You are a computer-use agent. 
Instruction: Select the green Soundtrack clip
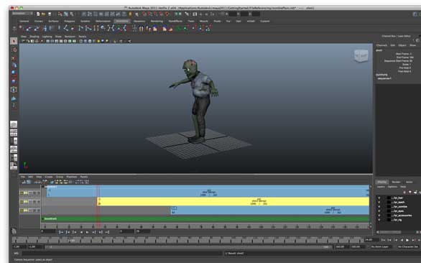(205, 219)
